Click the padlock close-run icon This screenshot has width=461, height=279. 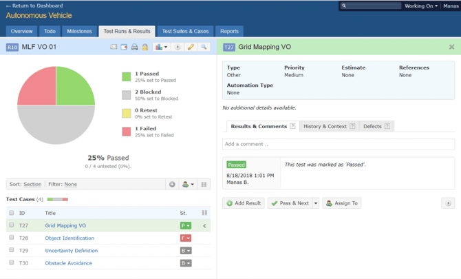coord(145,47)
